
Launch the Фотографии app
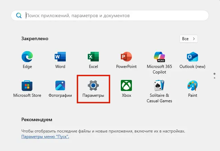coord(60,89)
